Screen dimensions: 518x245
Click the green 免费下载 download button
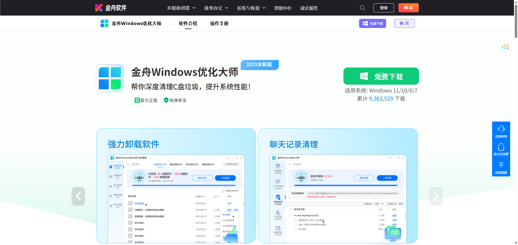(381, 76)
